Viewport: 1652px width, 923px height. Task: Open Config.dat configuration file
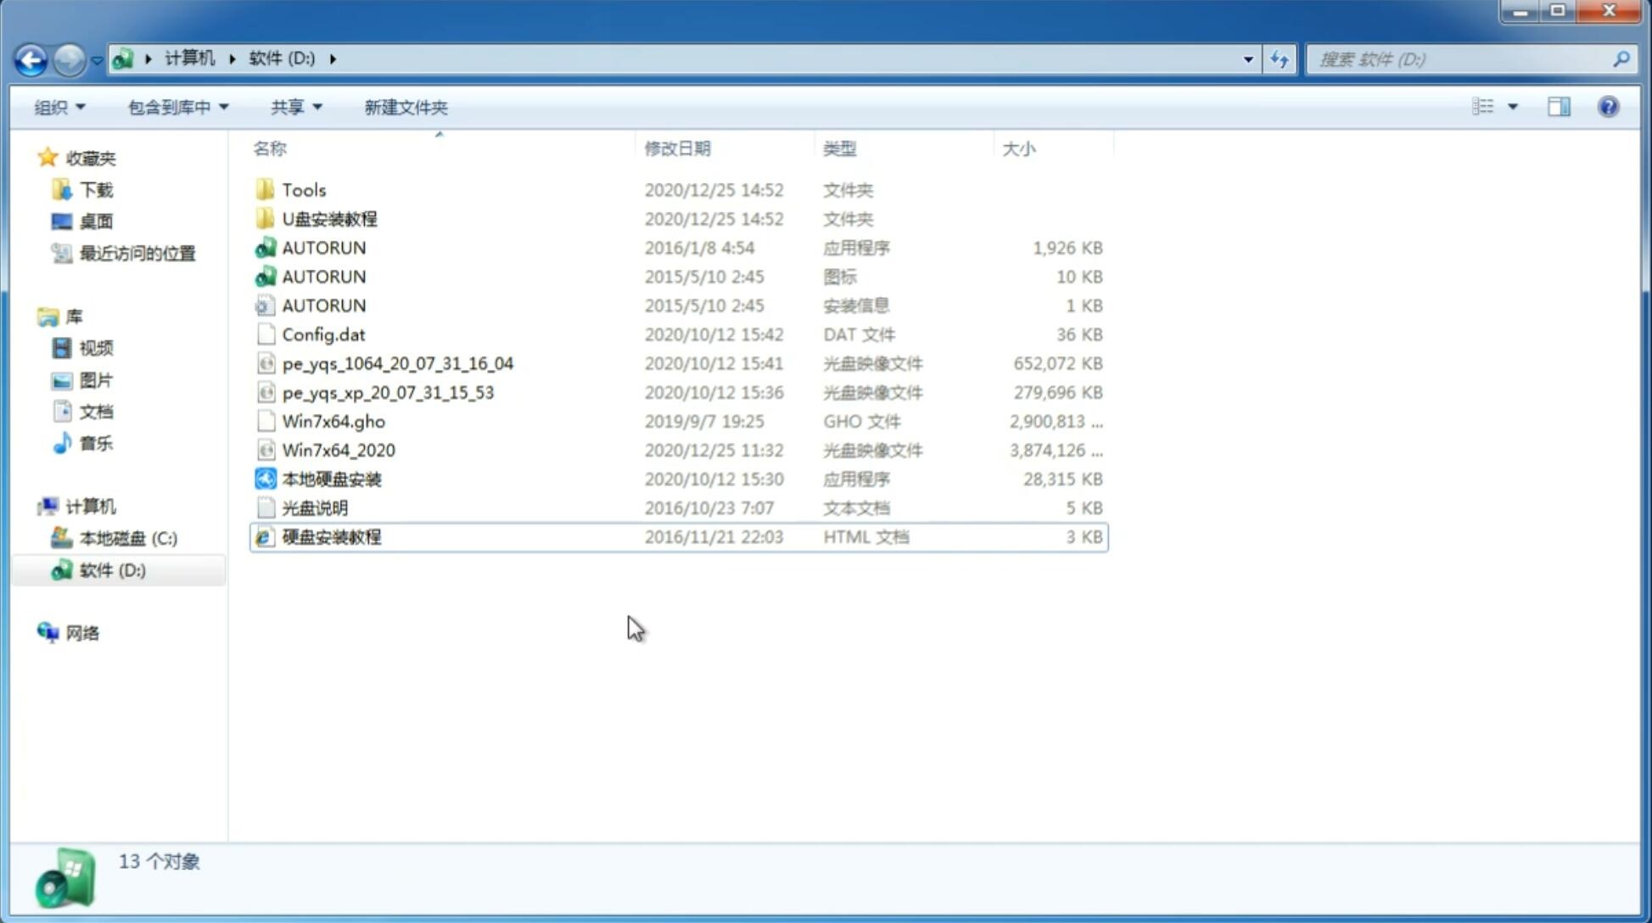pos(322,333)
